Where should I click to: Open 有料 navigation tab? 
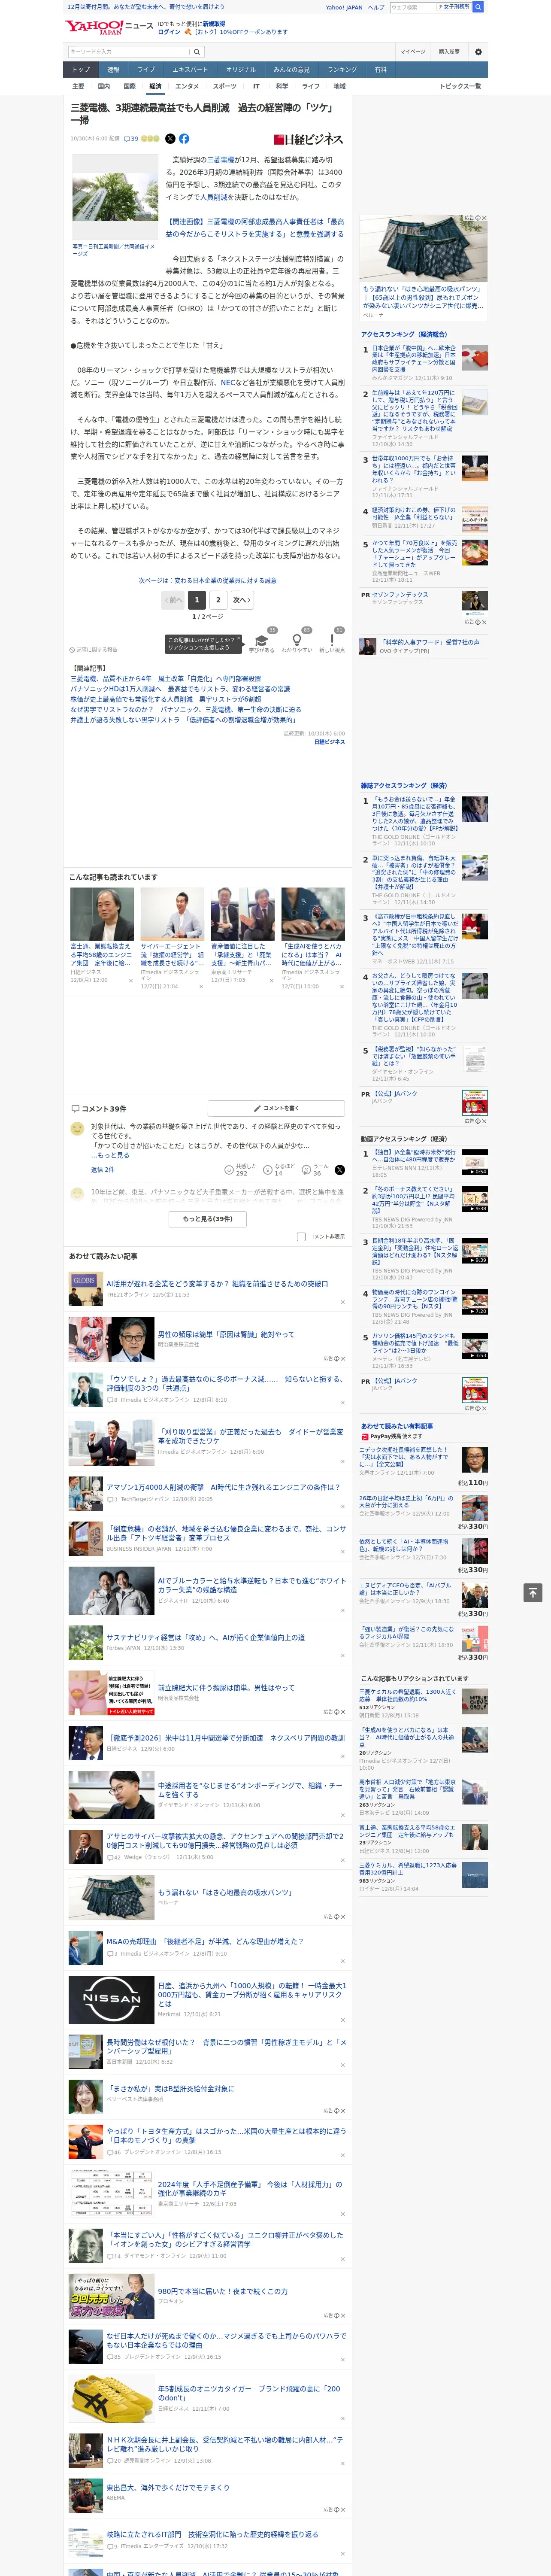pyautogui.click(x=380, y=70)
